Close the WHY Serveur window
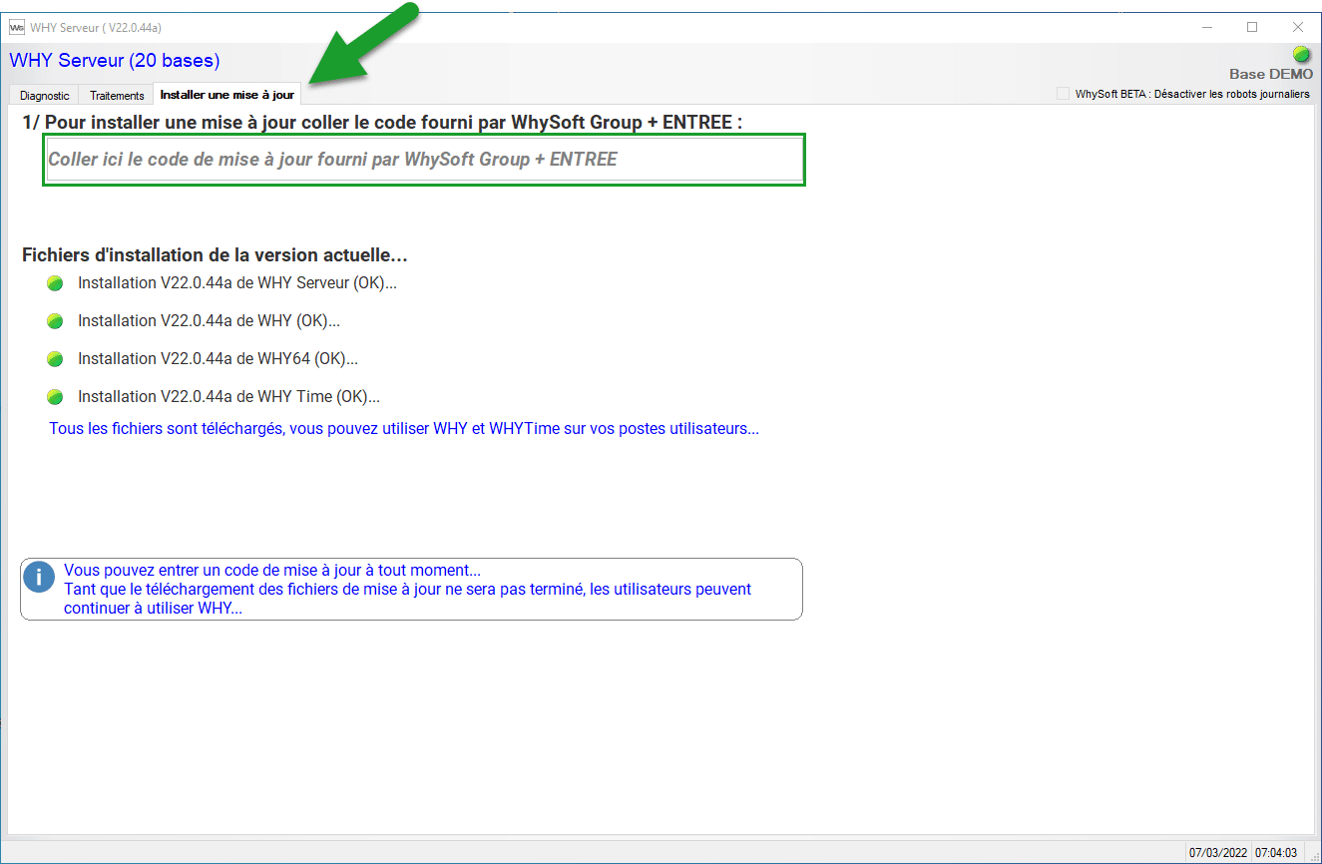 pos(1298,27)
